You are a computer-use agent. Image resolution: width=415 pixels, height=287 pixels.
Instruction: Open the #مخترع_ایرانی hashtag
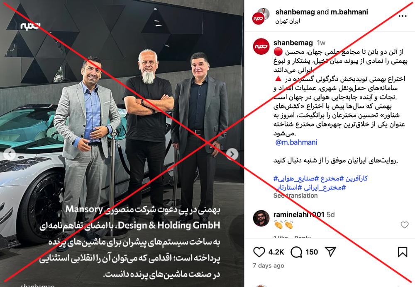click(x=325, y=188)
